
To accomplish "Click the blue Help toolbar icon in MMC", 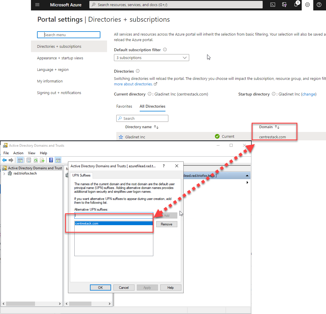I will [x=51, y=160].
